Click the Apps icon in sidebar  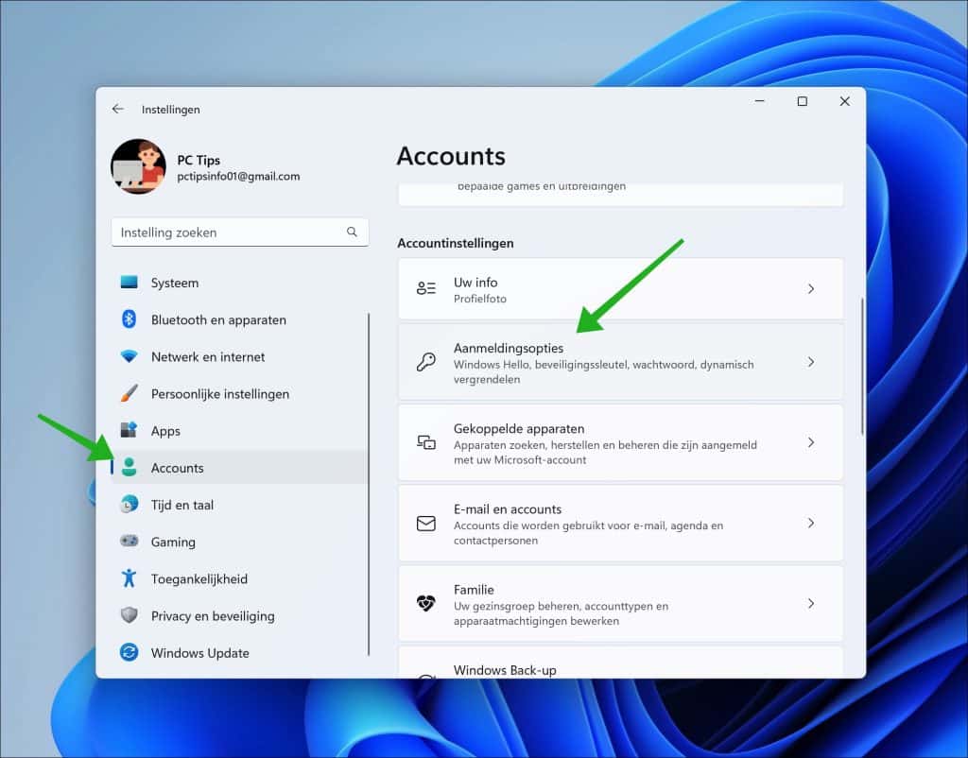pos(129,430)
